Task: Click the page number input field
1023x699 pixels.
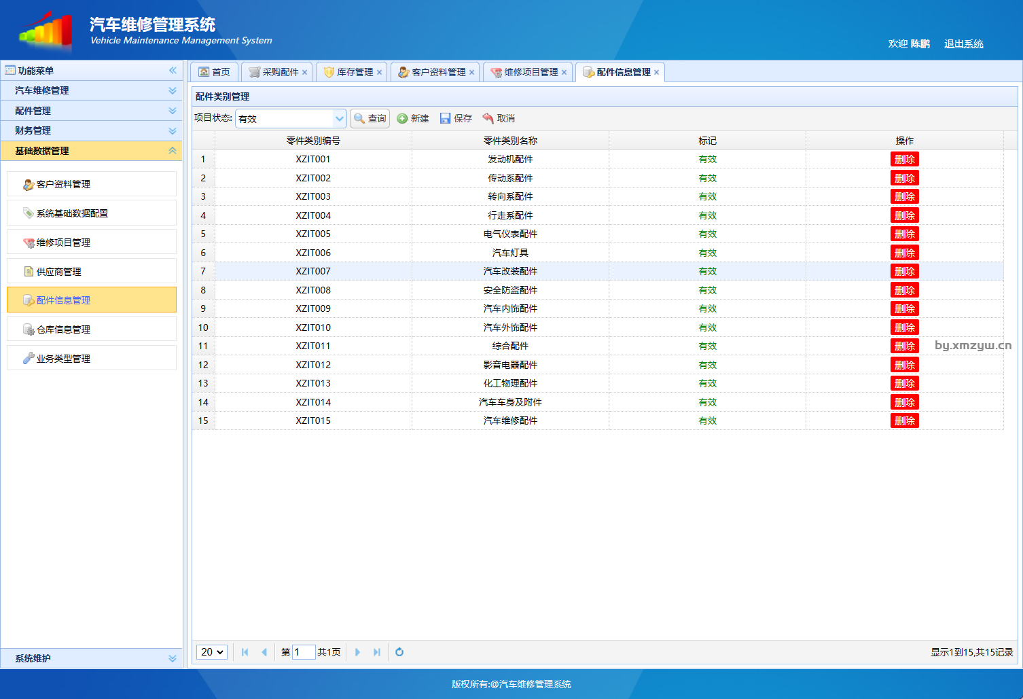Action: pyautogui.click(x=304, y=652)
